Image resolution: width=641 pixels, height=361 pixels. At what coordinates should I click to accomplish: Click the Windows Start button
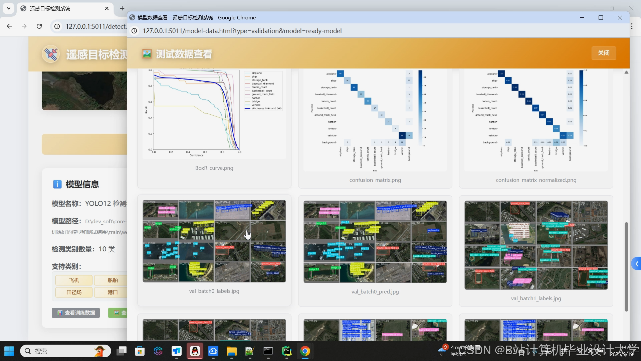pyautogui.click(x=9, y=351)
